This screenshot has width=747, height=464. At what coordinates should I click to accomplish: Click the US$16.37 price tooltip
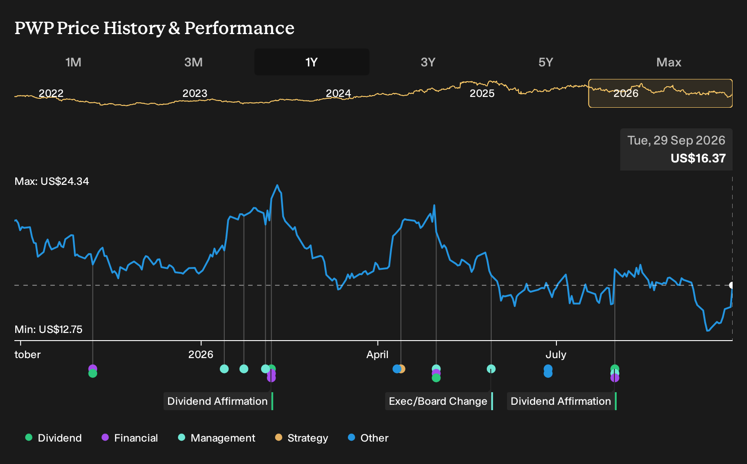pos(698,158)
